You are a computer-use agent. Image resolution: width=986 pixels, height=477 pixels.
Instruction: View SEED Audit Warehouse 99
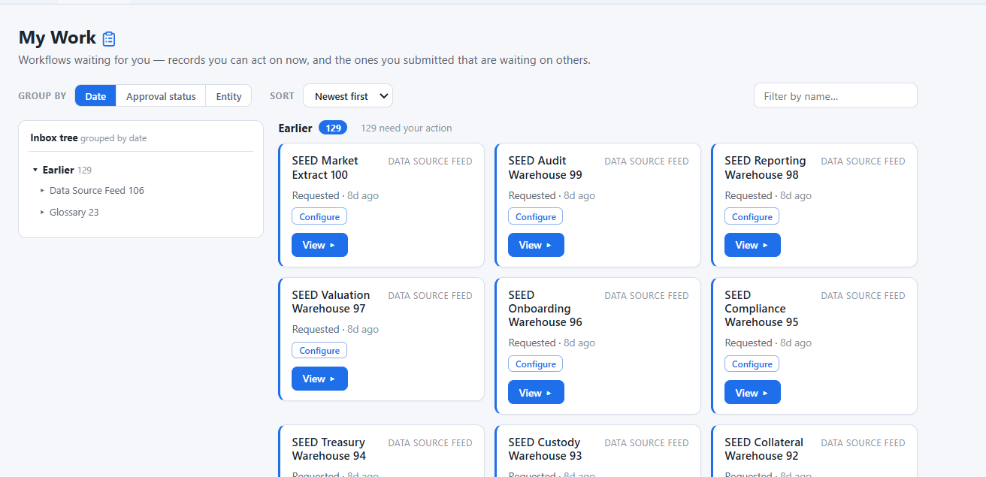pyautogui.click(x=536, y=245)
